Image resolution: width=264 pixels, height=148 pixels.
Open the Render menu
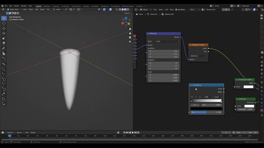click(16, 6)
